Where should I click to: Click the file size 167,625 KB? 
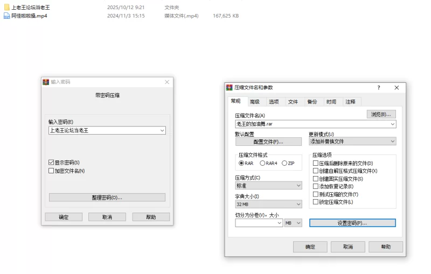[x=226, y=16]
